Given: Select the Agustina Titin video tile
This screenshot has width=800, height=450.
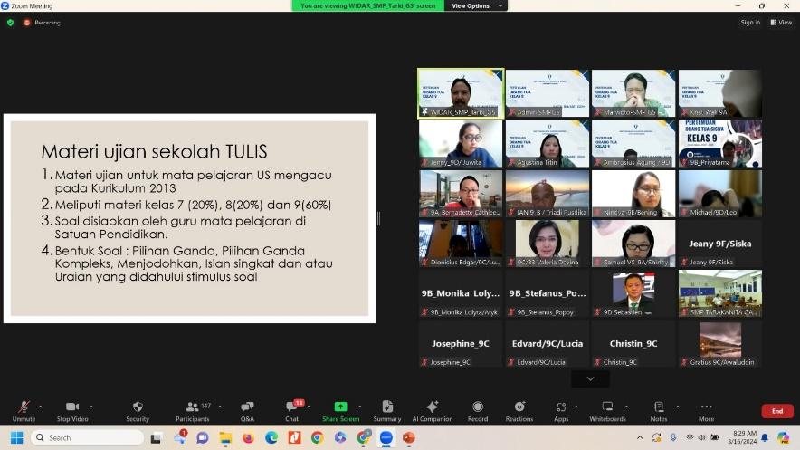Looking at the screenshot, I should [547, 143].
